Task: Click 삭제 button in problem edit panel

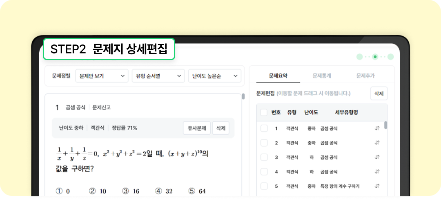Action: click(379, 93)
